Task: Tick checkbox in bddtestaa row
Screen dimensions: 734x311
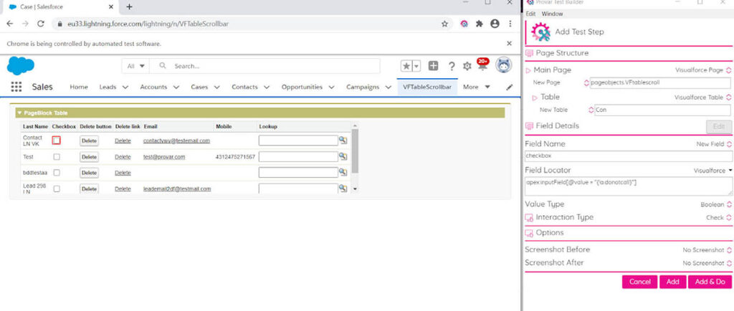Action: coord(57,173)
